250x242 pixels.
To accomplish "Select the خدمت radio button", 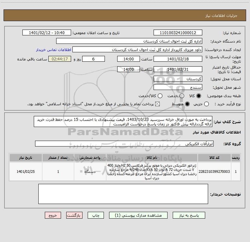I will (182, 96).
